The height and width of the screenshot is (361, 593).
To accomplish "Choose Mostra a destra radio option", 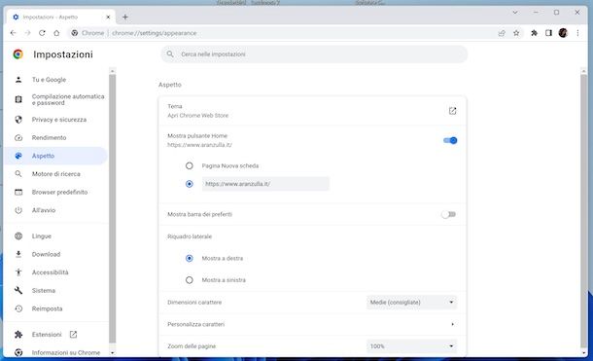I will point(190,259).
